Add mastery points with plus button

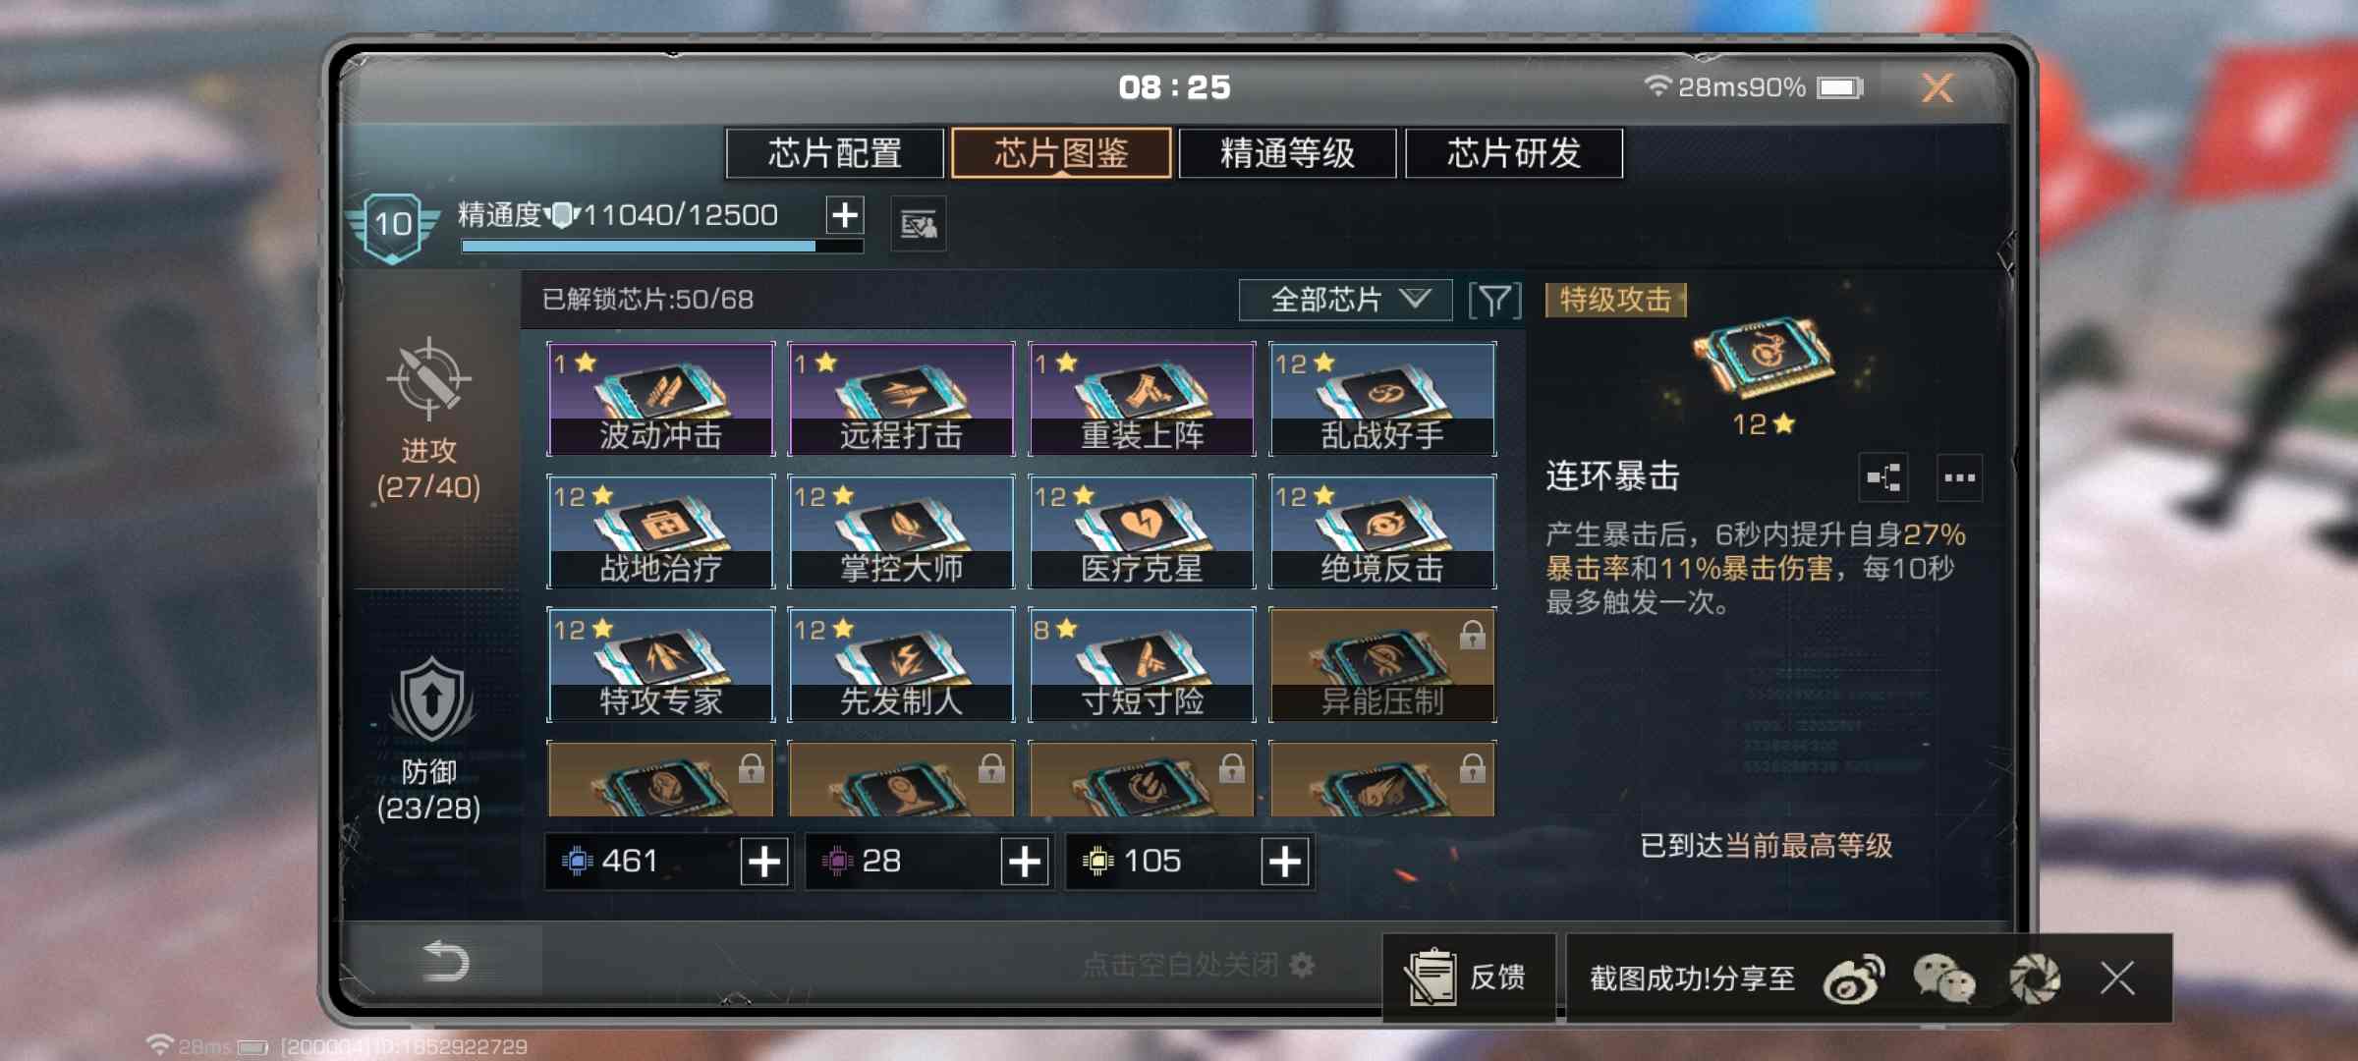pos(845,214)
